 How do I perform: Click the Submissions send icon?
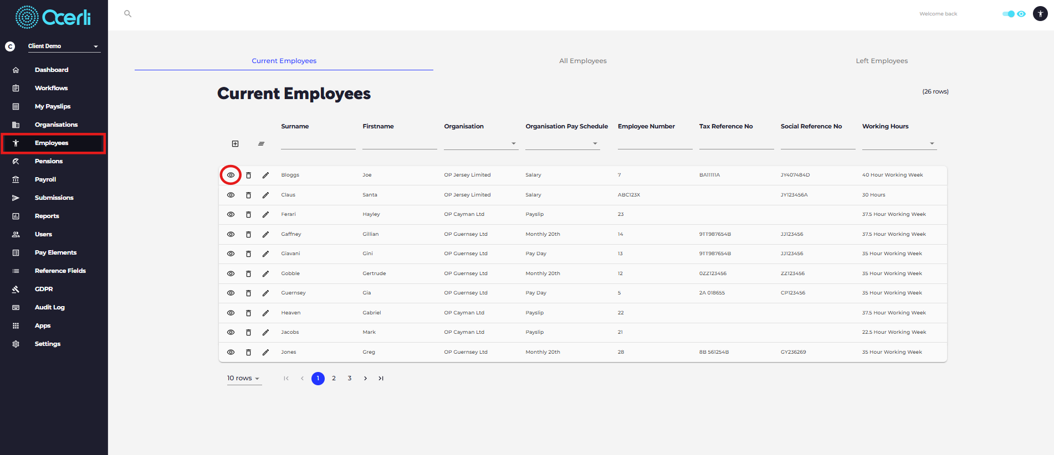16,198
